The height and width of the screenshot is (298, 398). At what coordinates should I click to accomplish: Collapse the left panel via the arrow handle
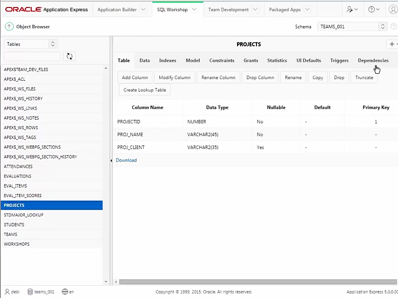111,161
